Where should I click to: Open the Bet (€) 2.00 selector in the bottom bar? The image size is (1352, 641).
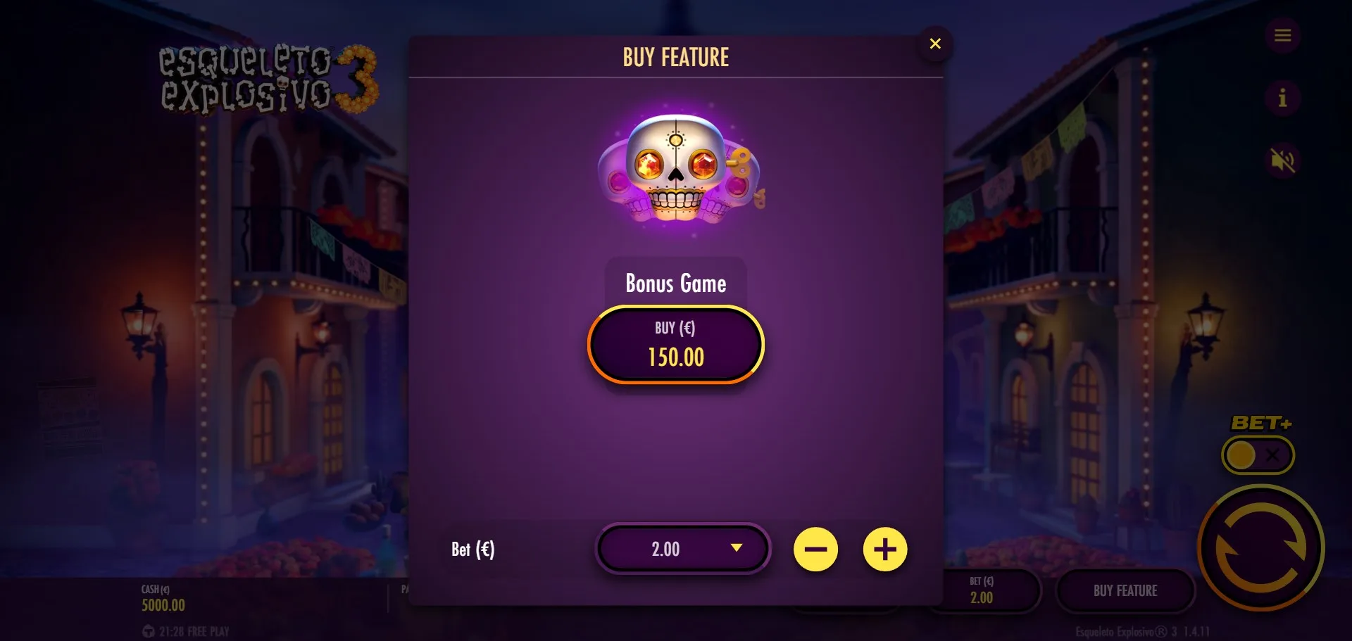point(982,590)
